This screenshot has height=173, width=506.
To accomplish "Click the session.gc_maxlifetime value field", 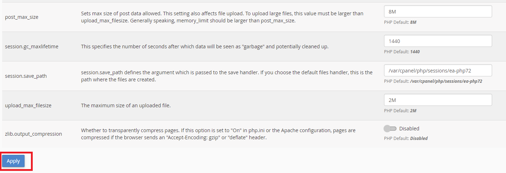I will pyautogui.click(x=438, y=41).
